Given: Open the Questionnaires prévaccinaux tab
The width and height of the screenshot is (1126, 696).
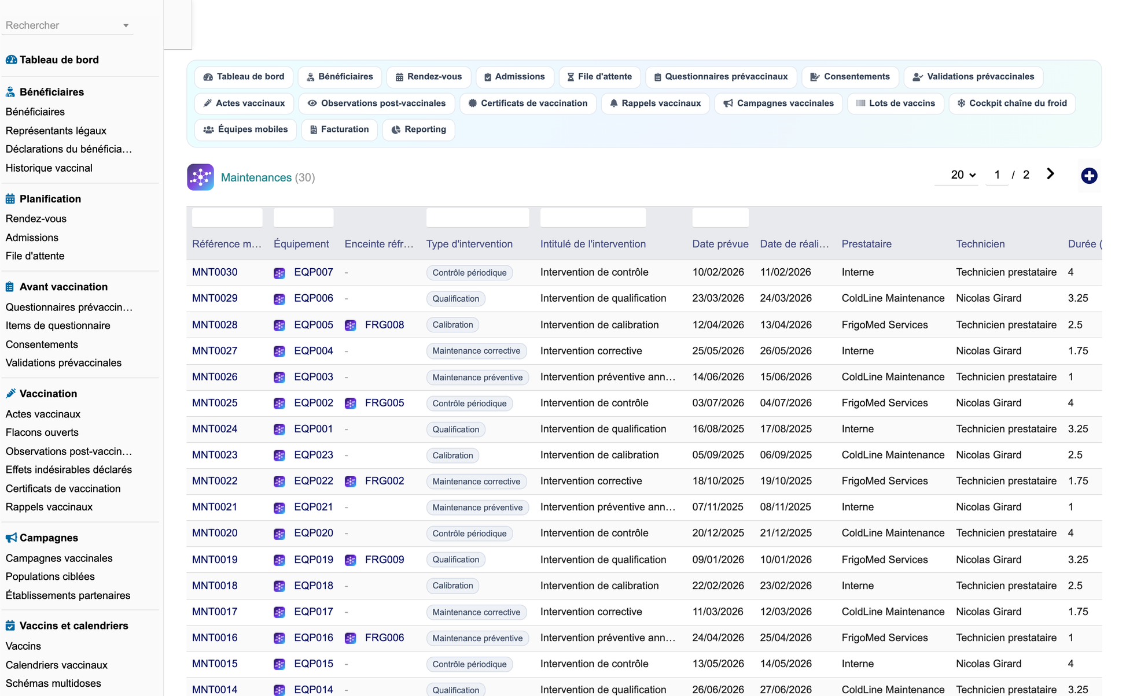Looking at the screenshot, I should click(721, 77).
